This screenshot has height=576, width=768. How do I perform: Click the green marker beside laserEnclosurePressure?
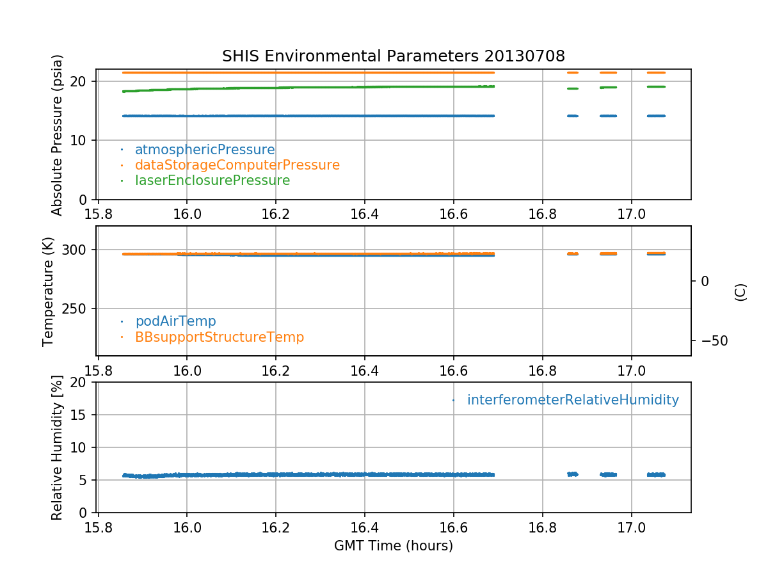coord(122,180)
